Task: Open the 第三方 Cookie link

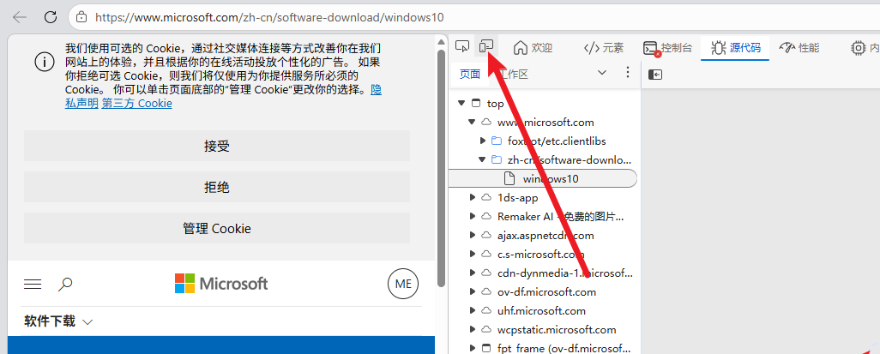Action: coord(136,103)
